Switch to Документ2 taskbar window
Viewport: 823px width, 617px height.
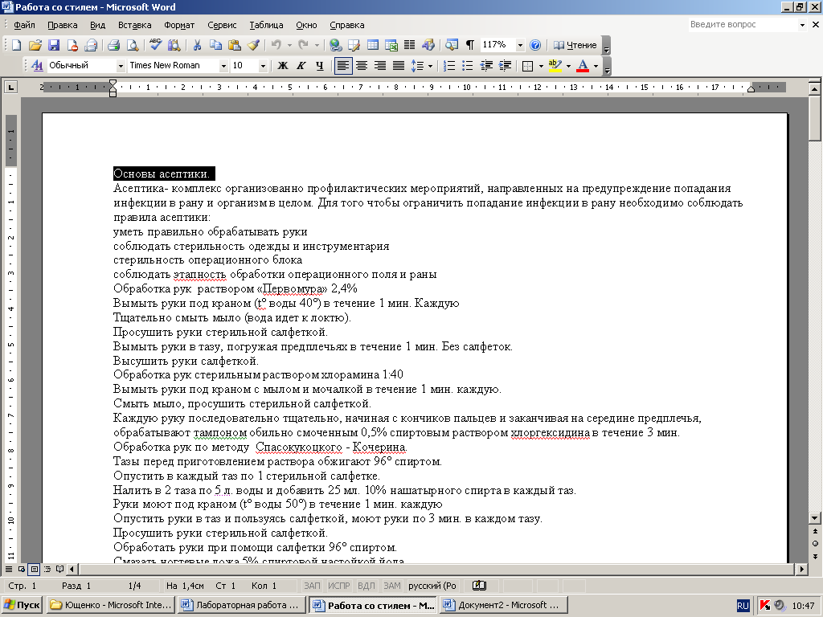coord(503,605)
